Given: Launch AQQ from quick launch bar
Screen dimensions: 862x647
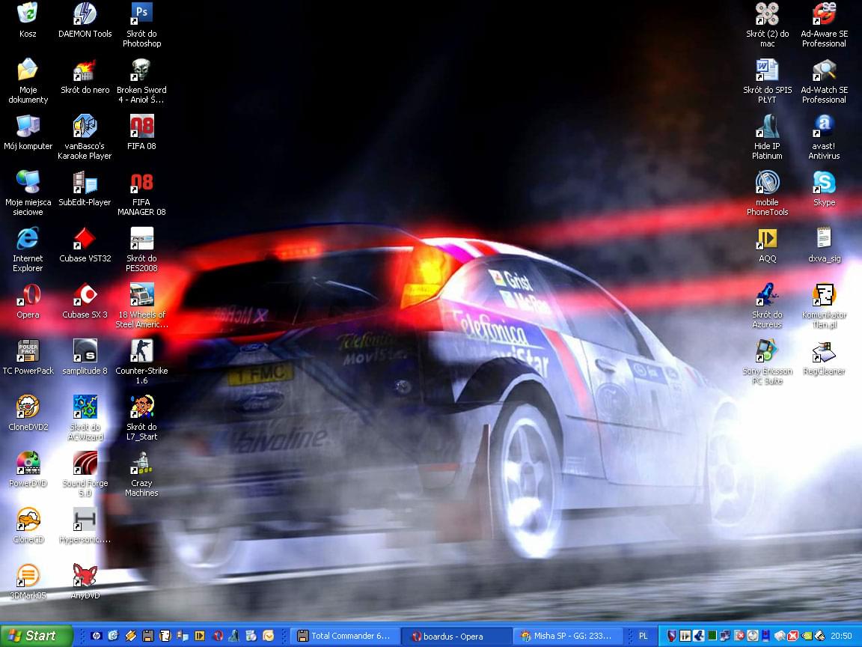Looking at the screenshot, I should [x=200, y=636].
